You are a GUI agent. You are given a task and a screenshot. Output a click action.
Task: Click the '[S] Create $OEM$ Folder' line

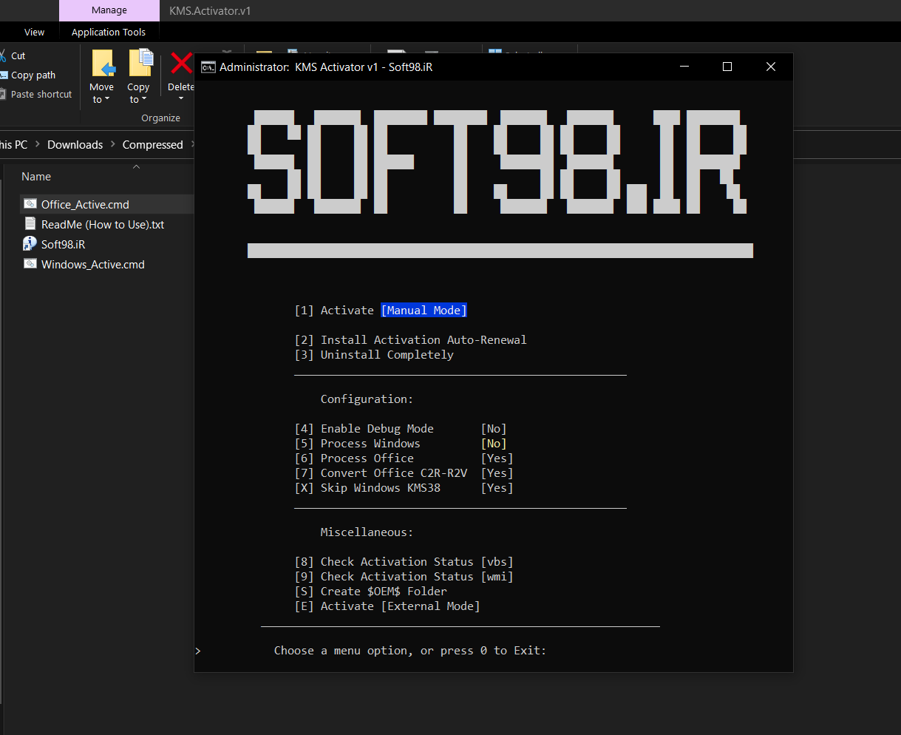[371, 592]
